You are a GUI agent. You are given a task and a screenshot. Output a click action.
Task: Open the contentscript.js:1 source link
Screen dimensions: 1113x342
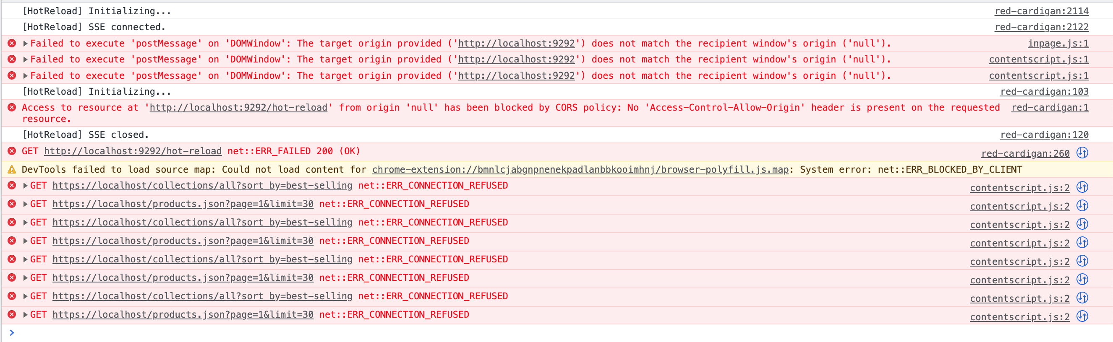click(1038, 59)
